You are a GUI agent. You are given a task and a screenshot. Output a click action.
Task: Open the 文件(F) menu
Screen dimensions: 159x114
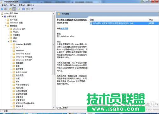[x=4, y=5]
